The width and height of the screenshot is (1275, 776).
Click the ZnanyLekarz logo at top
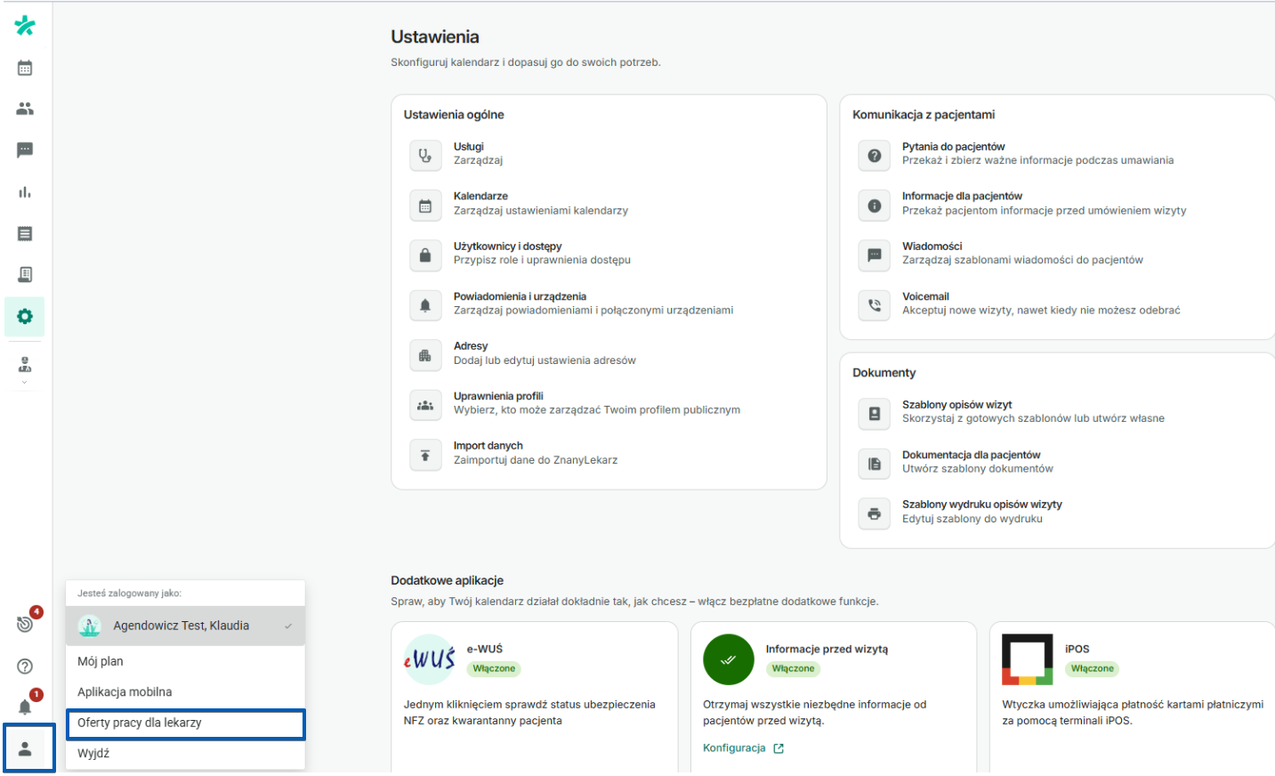point(25,25)
